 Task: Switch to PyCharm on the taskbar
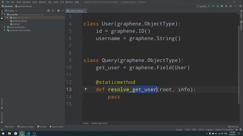22,133
